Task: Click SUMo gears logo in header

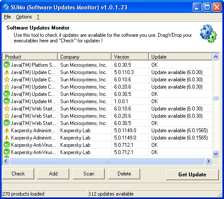Action: [x=209, y=33]
